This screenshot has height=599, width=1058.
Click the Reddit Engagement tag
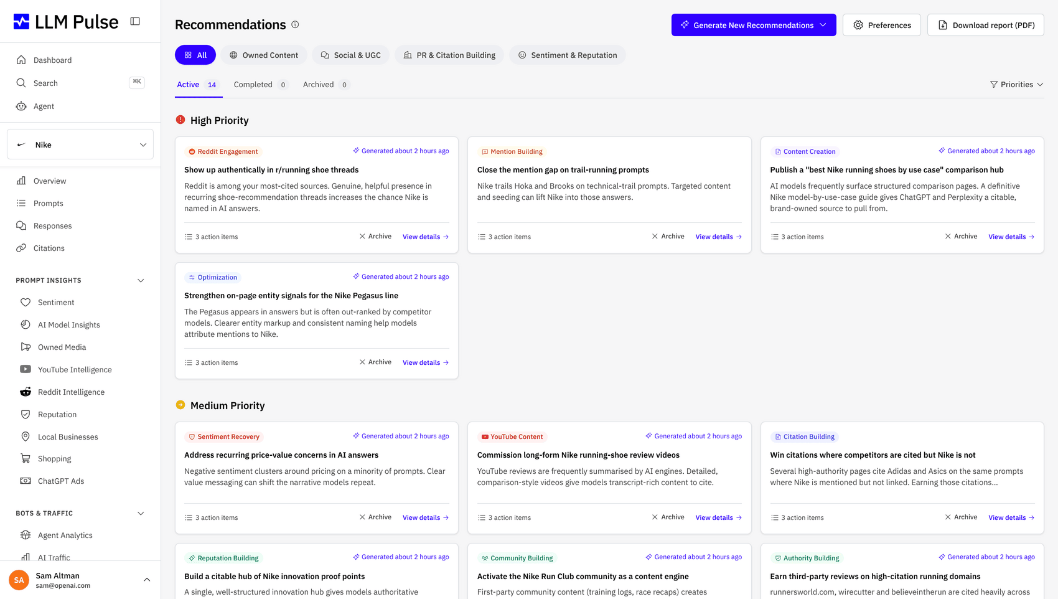223,151
